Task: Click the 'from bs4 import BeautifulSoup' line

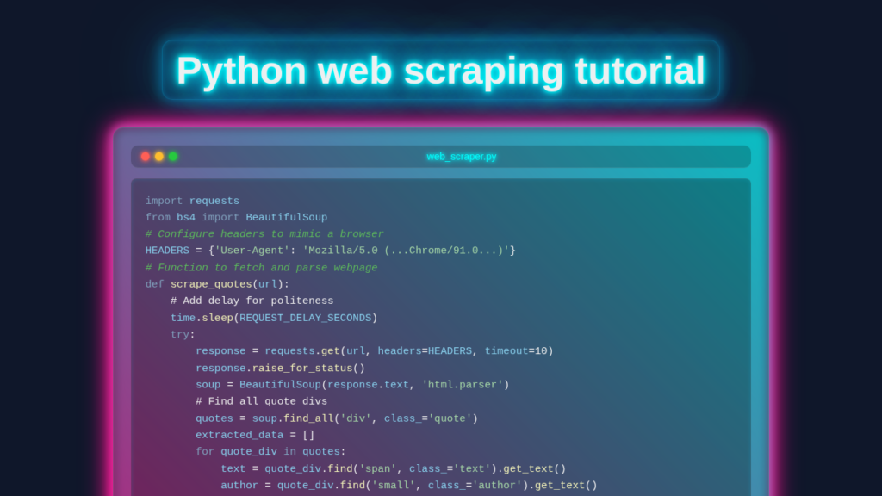Action: [236, 217]
